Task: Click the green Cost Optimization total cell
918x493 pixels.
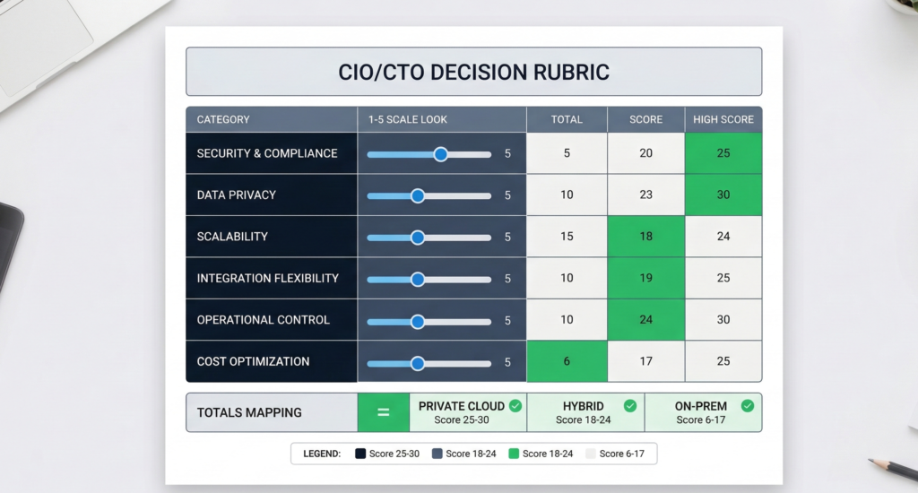Action: [567, 361]
